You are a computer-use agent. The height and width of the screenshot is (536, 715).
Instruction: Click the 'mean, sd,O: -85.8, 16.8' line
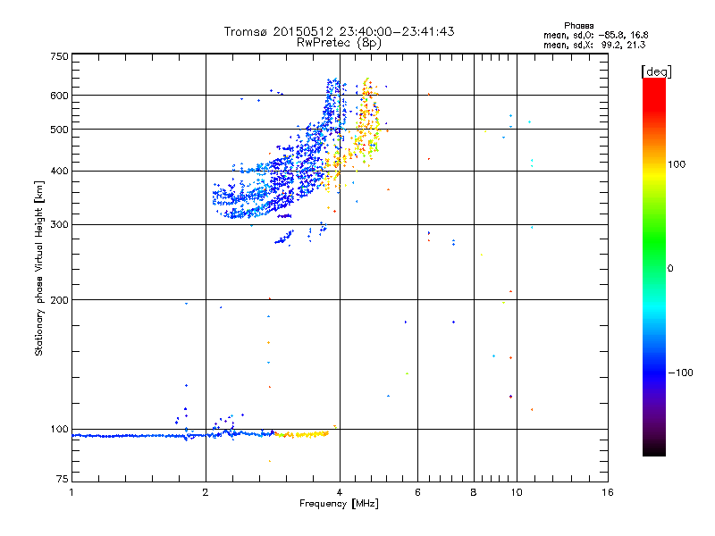coord(595,35)
